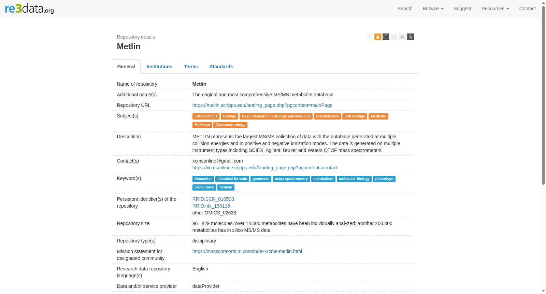
Task: Click the 'Repository size' row label
Action: click(133, 223)
